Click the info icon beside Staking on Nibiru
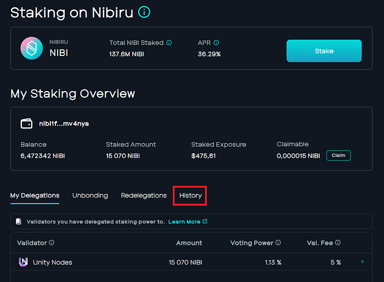The height and width of the screenshot is (282, 384). [x=144, y=12]
